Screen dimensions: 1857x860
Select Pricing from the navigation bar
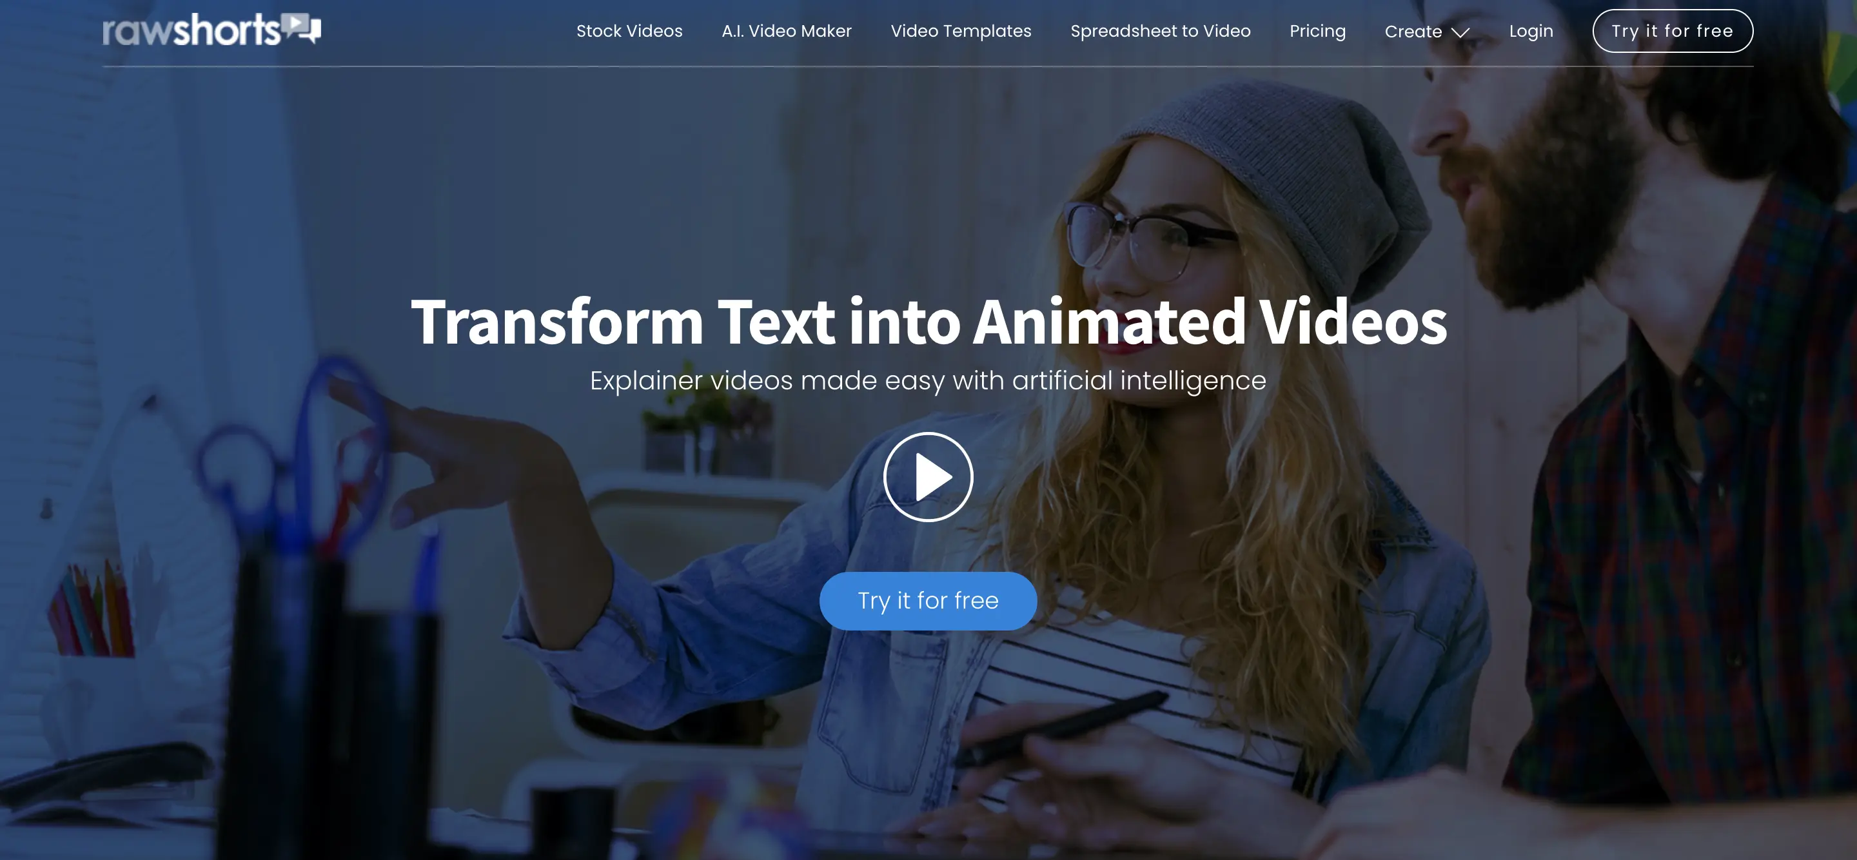pos(1318,30)
